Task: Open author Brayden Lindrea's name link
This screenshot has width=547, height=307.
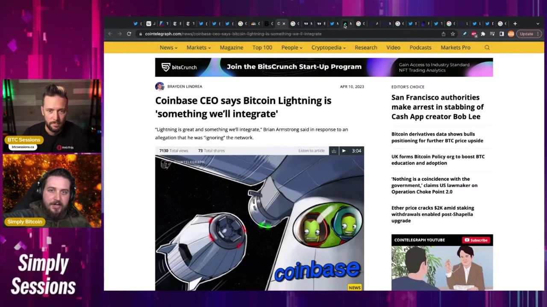Action: click(185, 87)
